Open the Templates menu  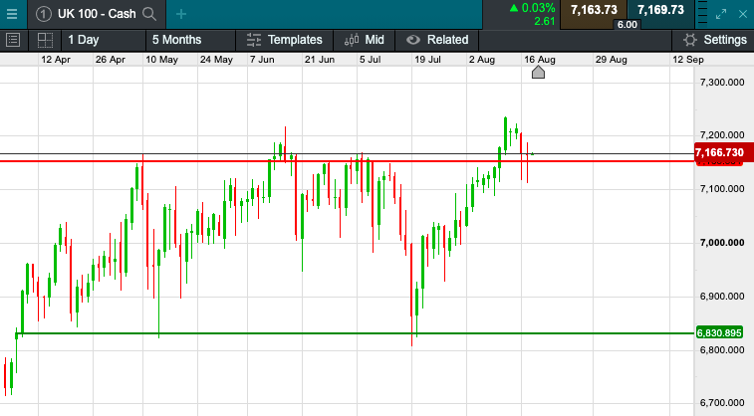[296, 40]
